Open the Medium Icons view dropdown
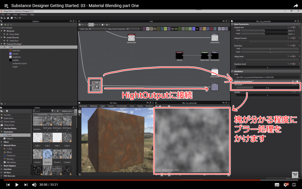Image resolution: width=302 pixels, height=189 pixels. click(x=68, y=111)
